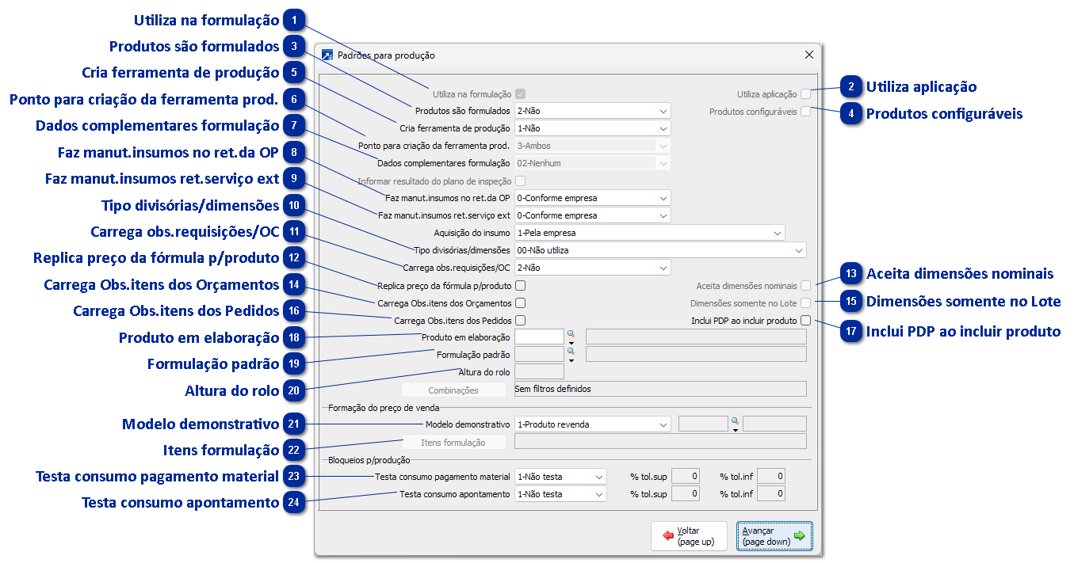This screenshot has width=1074, height=563.
Task: Expand Aquisição do insumo dropdown
Action: click(x=649, y=233)
